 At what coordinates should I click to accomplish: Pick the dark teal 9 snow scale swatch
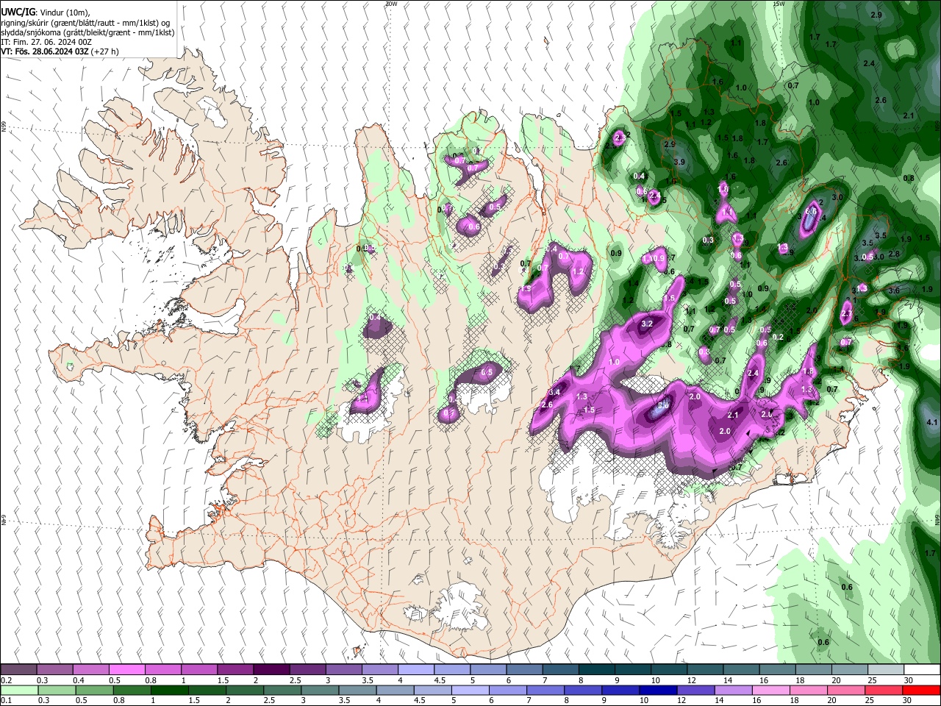(x=633, y=670)
